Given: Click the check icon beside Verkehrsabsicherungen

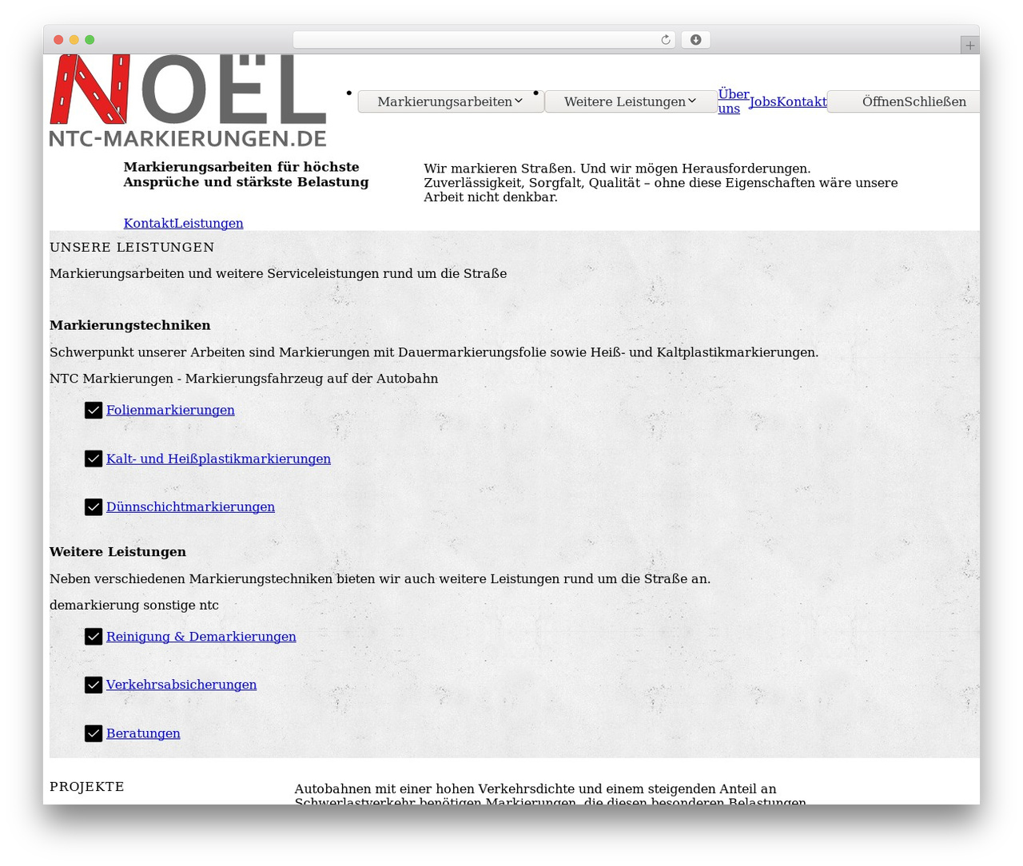Looking at the screenshot, I should pyautogui.click(x=94, y=685).
